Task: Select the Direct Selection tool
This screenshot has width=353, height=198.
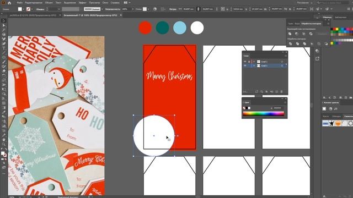Action: pyautogui.click(x=4, y=25)
